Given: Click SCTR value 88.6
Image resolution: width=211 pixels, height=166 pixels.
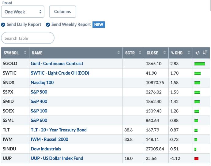Looking at the screenshot, I should (128, 130).
